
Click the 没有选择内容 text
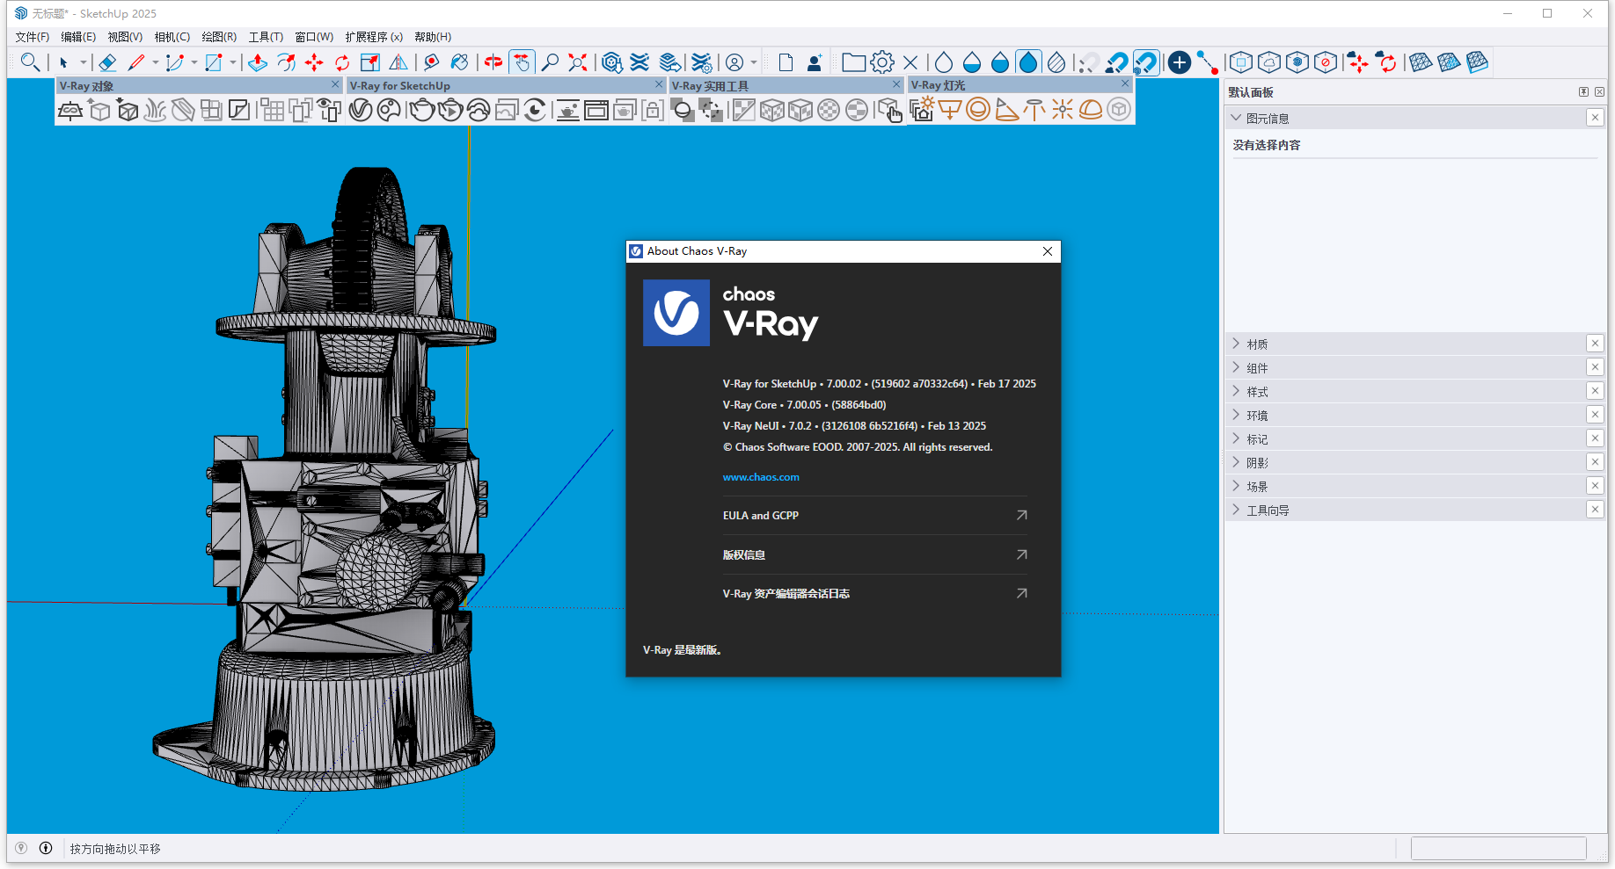tap(1266, 145)
